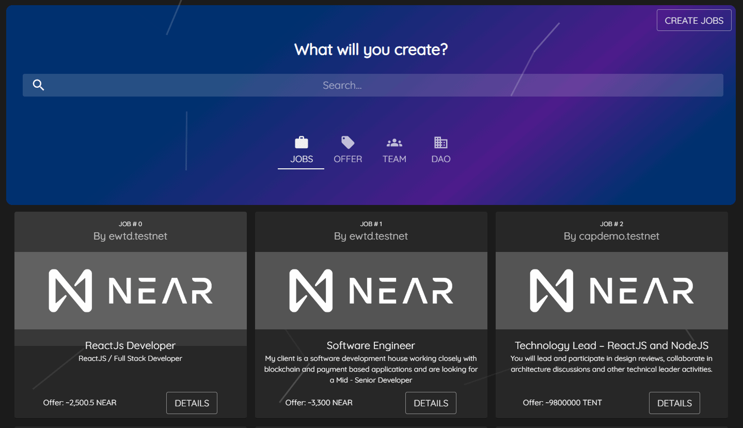This screenshot has width=743, height=428.
Task: Open DETAILS for Software Engineer job
Action: [431, 403]
